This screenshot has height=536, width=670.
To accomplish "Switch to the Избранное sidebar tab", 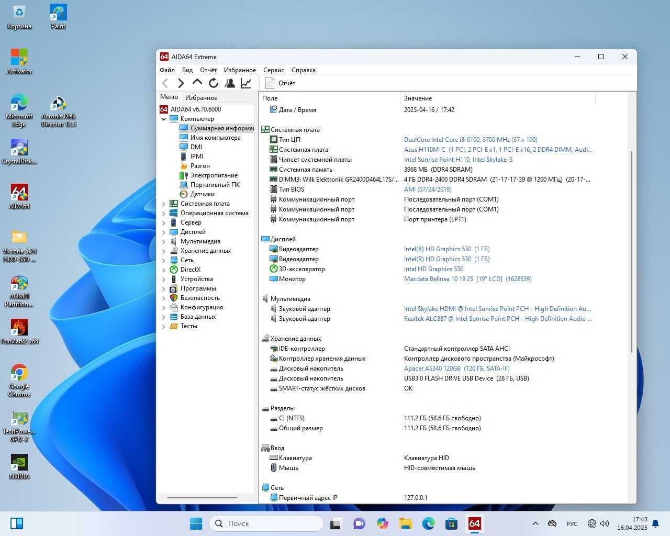I will tap(201, 97).
